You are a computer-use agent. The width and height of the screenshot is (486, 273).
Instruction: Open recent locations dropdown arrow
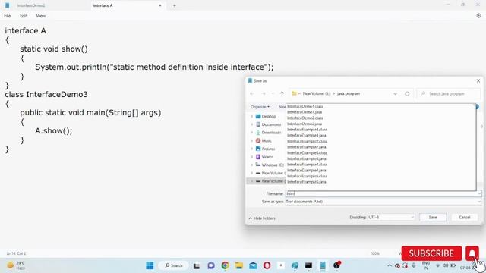click(273, 93)
